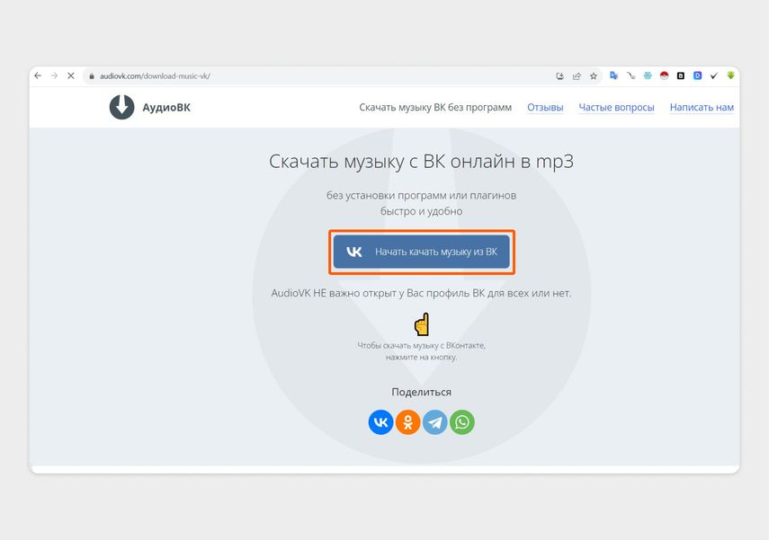Image resolution: width=769 pixels, height=540 pixels.
Task: Click the АудиоВК site name
Action: coord(166,107)
